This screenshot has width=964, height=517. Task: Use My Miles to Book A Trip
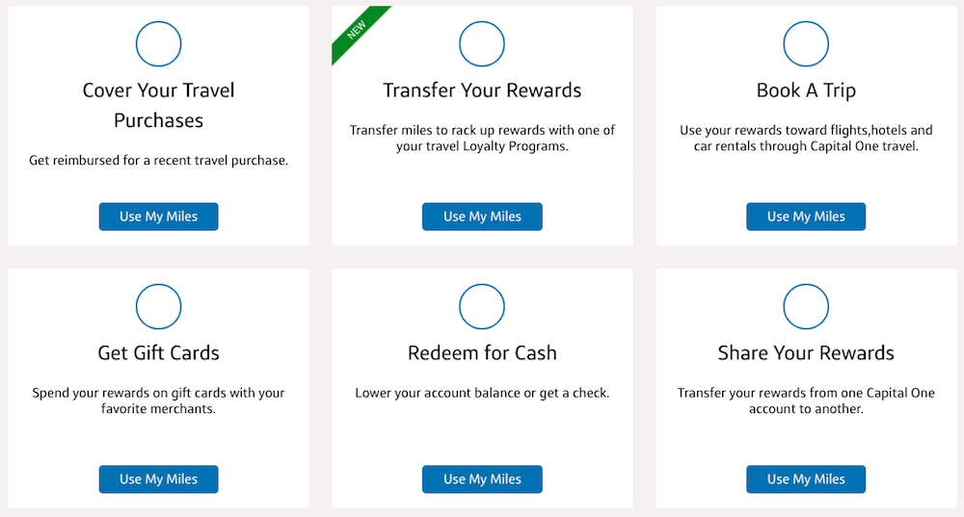pos(806,217)
